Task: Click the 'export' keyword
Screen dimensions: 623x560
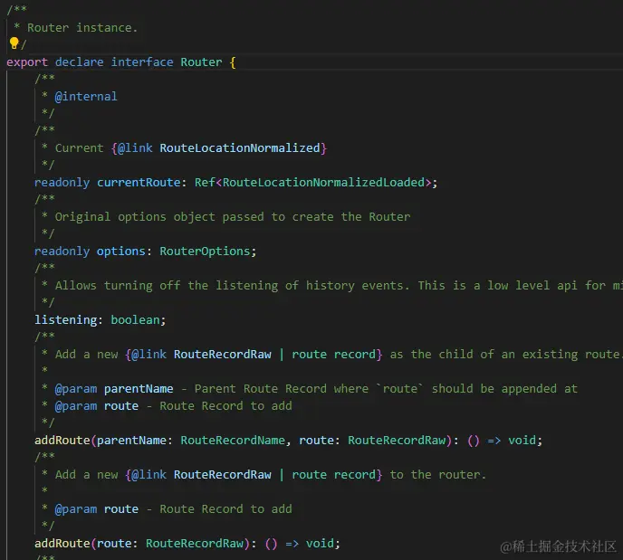Action: click(x=27, y=62)
